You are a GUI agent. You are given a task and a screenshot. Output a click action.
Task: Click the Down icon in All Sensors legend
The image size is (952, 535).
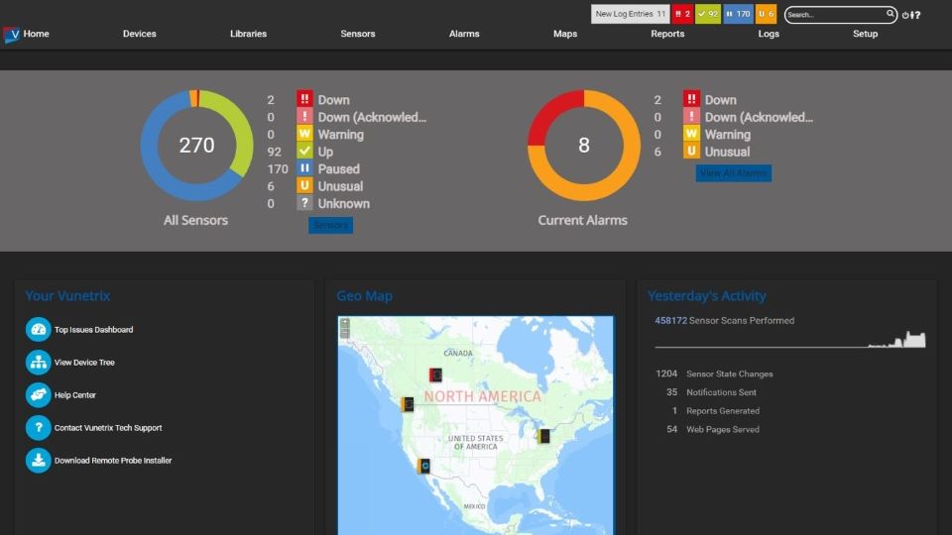[x=304, y=99]
